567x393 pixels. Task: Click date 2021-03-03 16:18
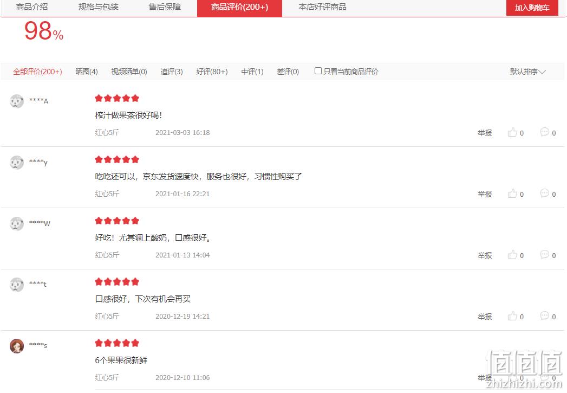click(x=183, y=132)
